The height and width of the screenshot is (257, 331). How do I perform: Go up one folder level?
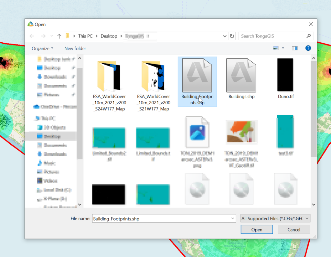click(59, 36)
